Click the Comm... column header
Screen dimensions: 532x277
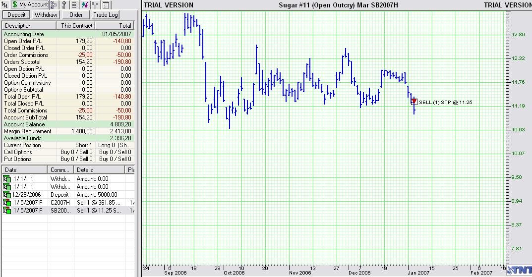[60, 170]
